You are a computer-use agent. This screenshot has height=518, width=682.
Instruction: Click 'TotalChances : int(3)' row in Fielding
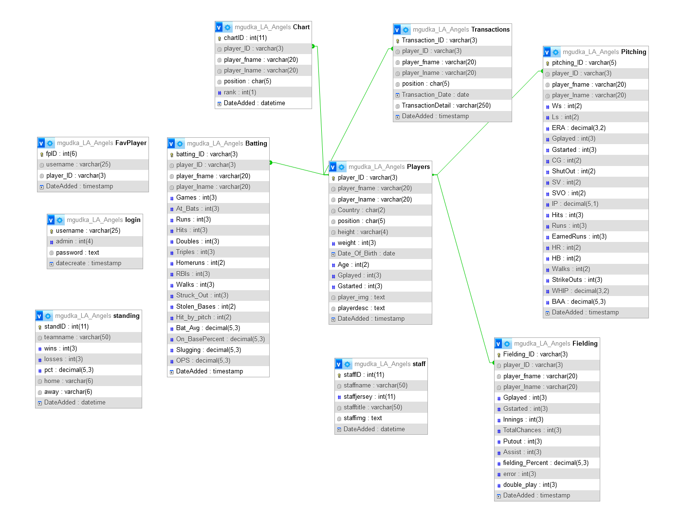tap(547, 430)
